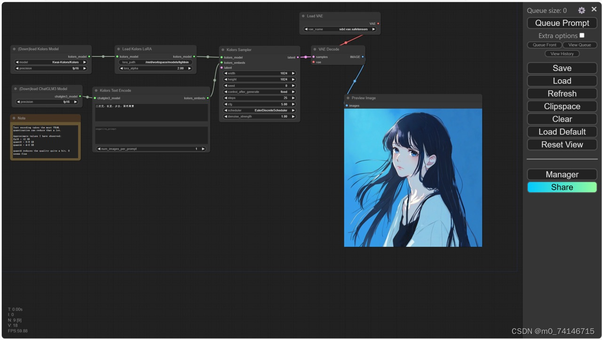Open settings via the gear icon
The height and width of the screenshot is (340, 602).
(x=581, y=10)
